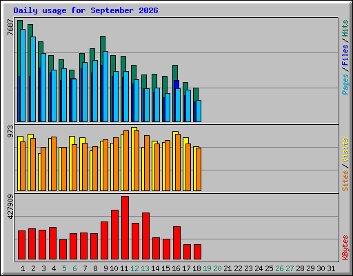353x276 pixels.
Task: Click day 2 on the x-axis
Action: 33,268
